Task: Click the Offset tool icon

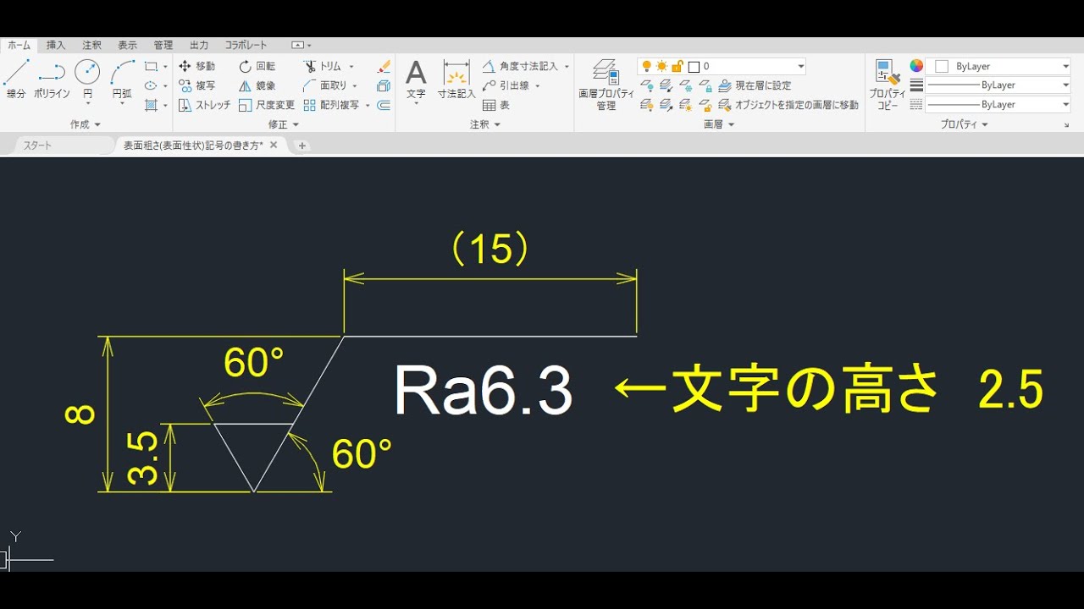Action: (x=384, y=105)
